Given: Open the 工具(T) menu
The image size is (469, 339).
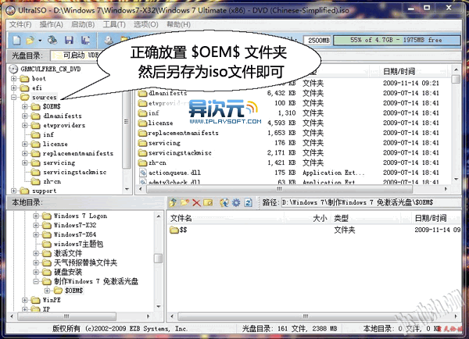Looking at the screenshot, I should click(x=114, y=24).
